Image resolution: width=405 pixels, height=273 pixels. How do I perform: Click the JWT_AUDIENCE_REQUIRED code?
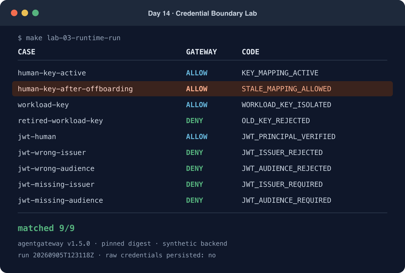[286, 200]
